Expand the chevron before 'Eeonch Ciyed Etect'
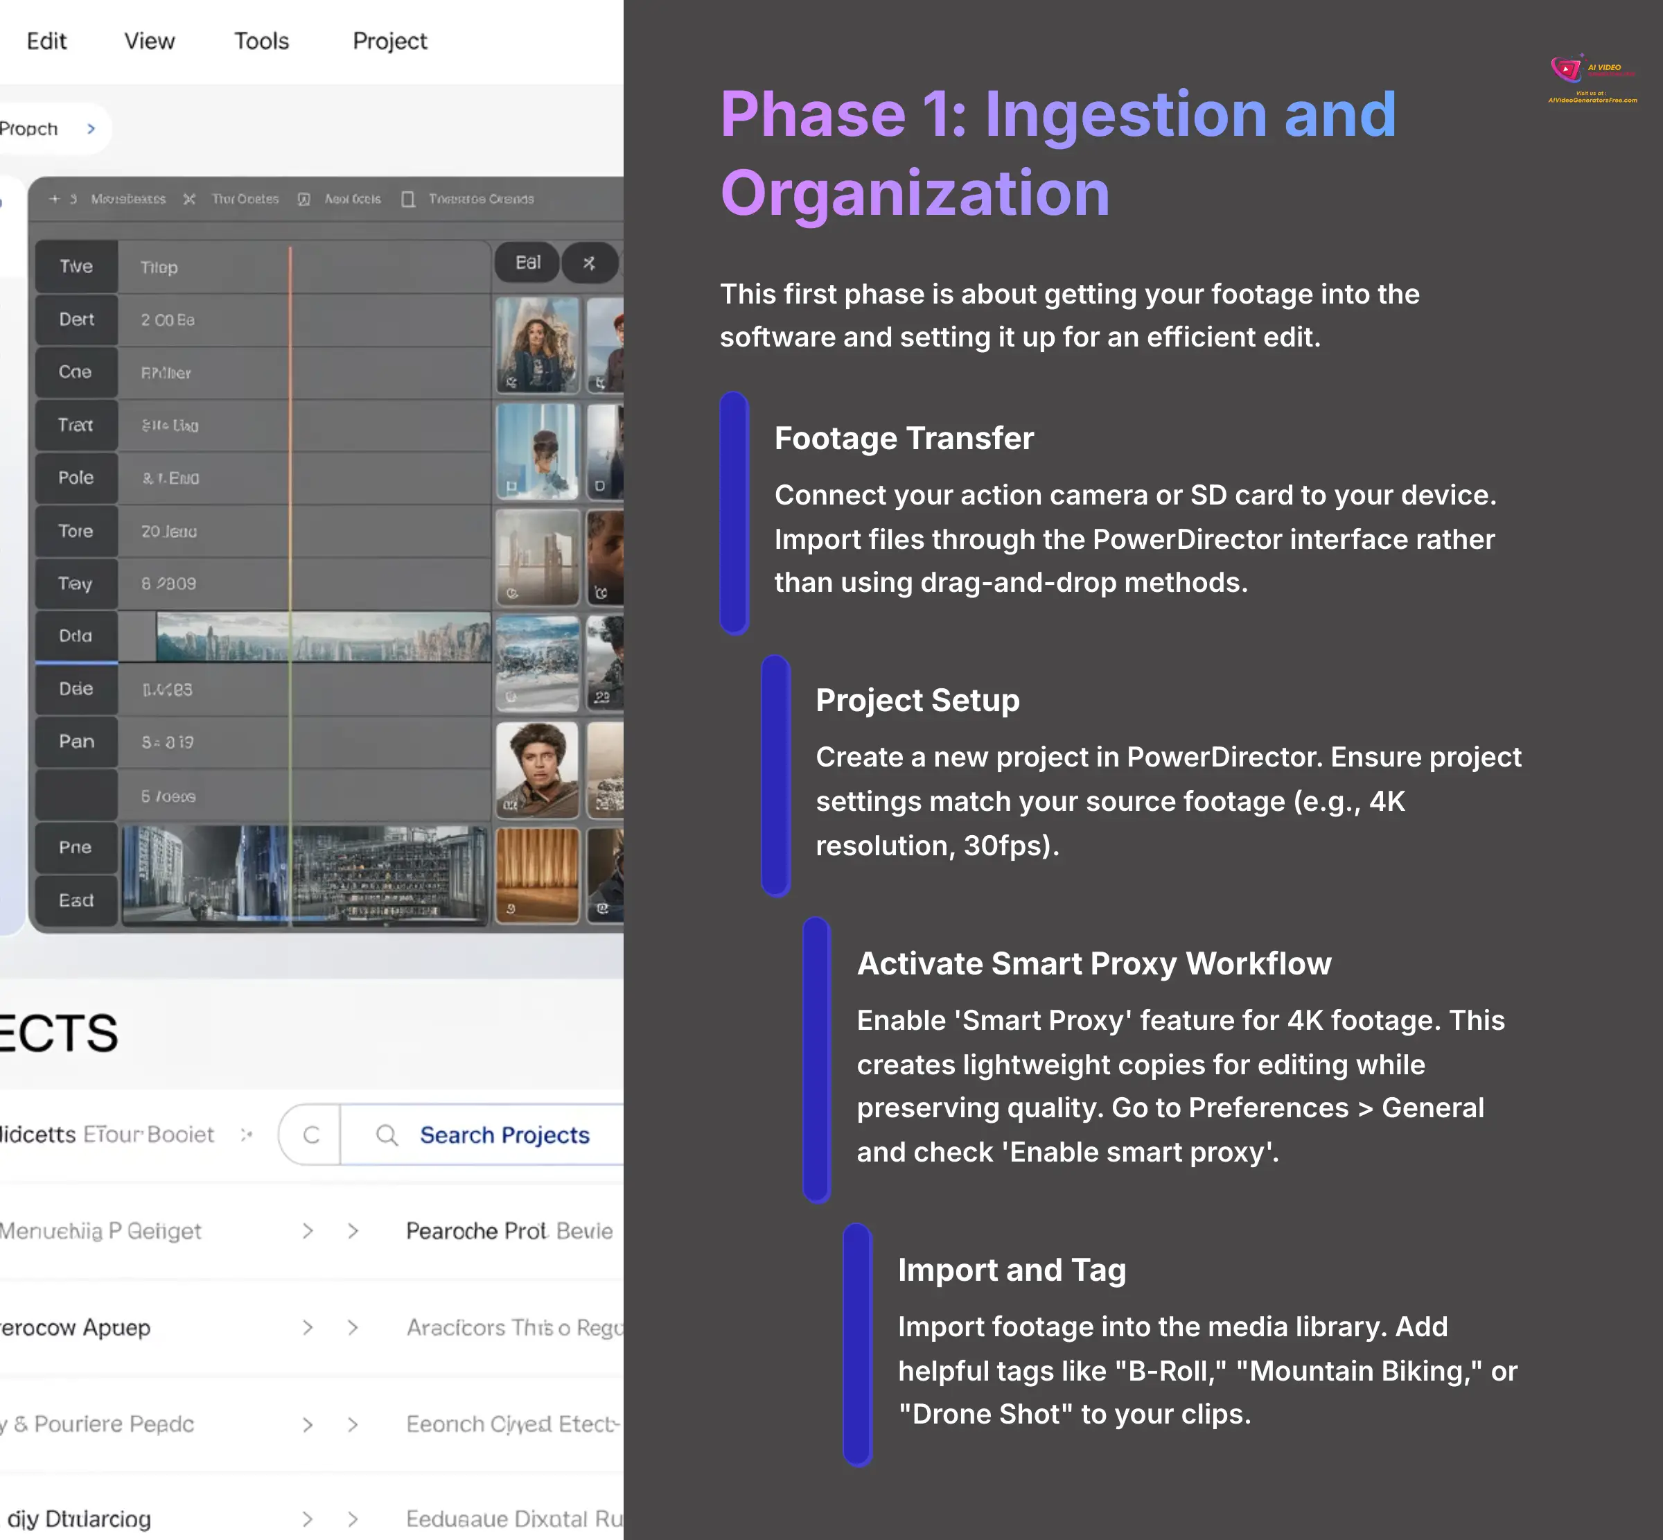 coord(353,1424)
